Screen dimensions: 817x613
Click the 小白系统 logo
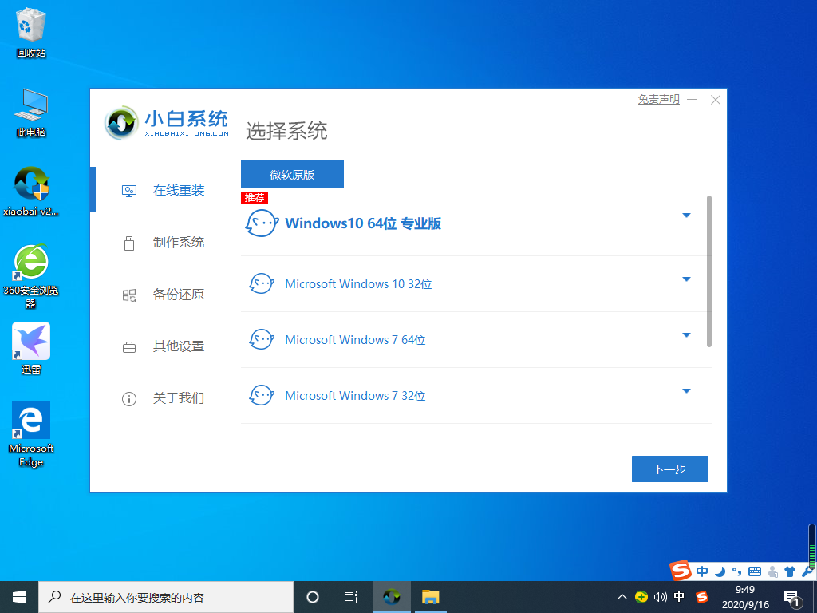tap(167, 122)
